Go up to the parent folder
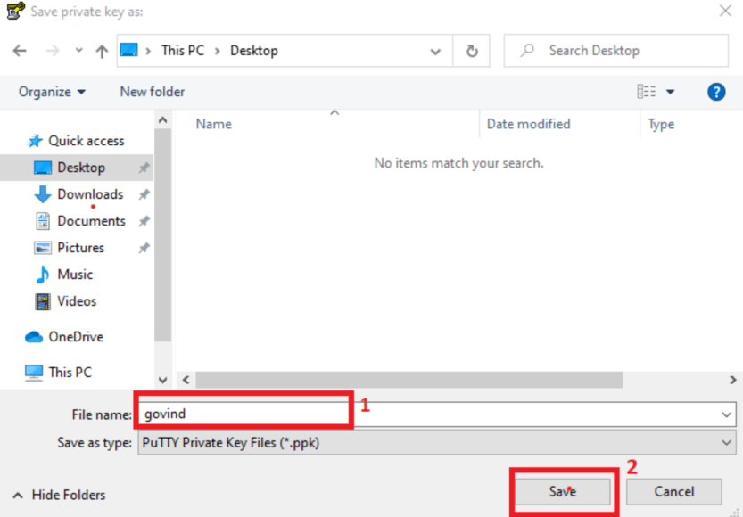The image size is (743, 517). tap(101, 51)
